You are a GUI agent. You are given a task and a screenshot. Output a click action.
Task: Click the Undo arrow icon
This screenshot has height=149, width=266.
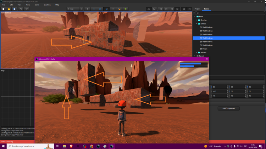point(21,8)
